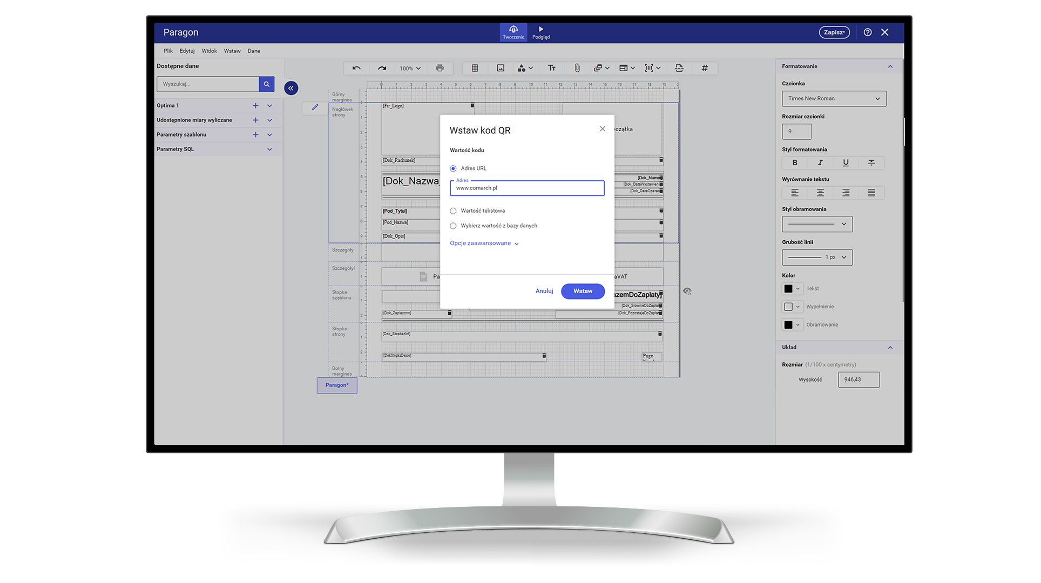Insert an image
The image size is (1041, 583).
(x=501, y=68)
